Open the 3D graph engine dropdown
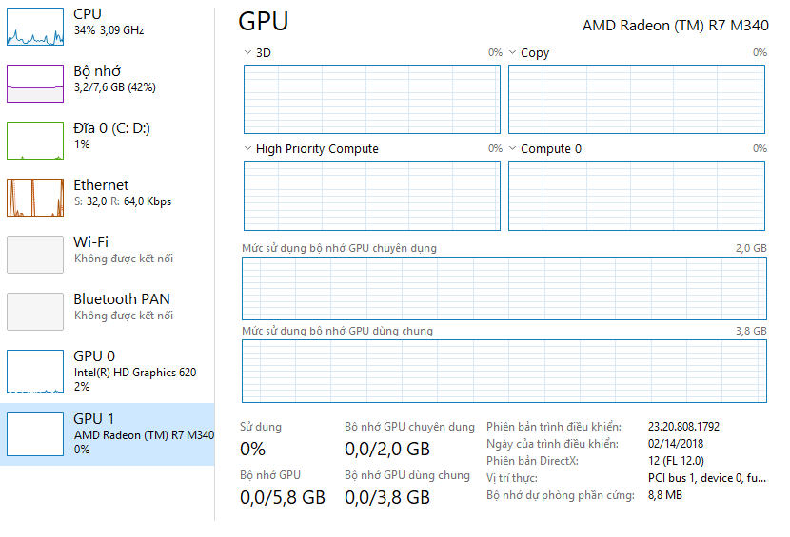The image size is (790, 537). click(x=248, y=53)
